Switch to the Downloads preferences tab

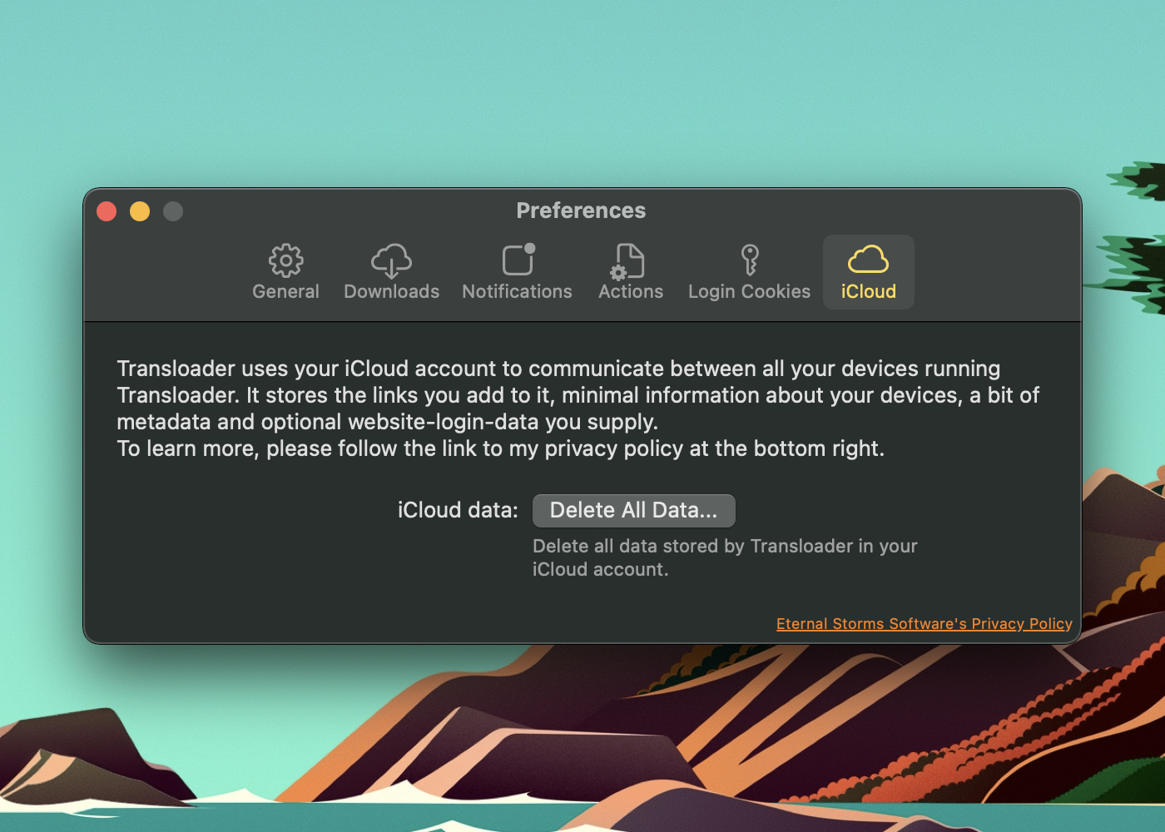pyautogui.click(x=391, y=272)
